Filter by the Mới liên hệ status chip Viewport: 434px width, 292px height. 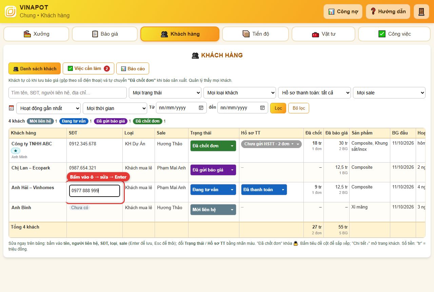[40, 121]
